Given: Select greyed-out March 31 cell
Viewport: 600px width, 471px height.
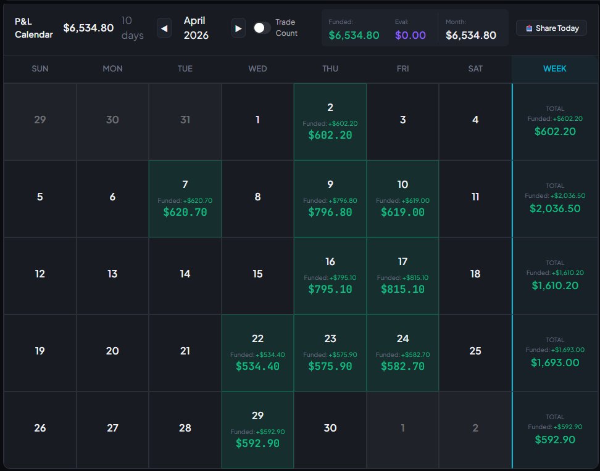Looking at the screenshot, I should coord(185,121).
